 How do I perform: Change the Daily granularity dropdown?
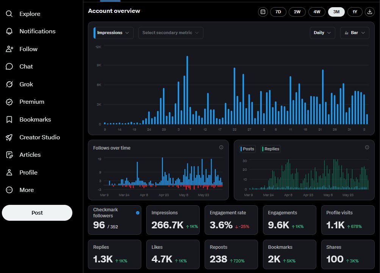tap(322, 33)
